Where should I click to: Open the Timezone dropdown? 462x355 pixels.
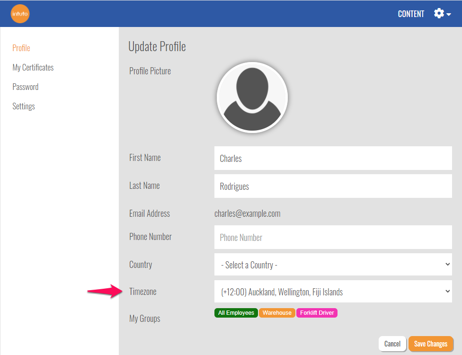point(333,292)
